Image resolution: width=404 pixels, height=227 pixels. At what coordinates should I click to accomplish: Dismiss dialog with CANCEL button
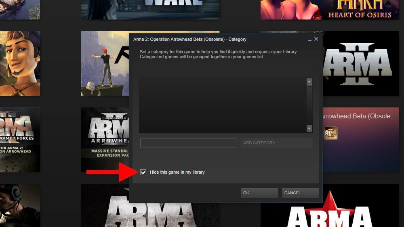coord(301,193)
